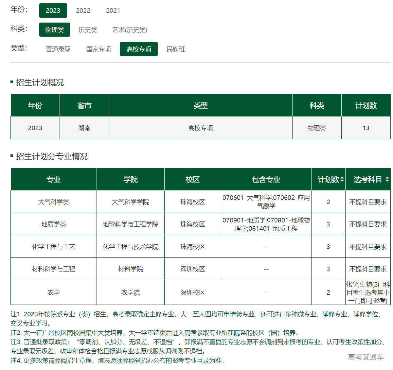Click sort arrows on 选考科目 column header
Viewport: 393px width, 370px height.
(387, 179)
